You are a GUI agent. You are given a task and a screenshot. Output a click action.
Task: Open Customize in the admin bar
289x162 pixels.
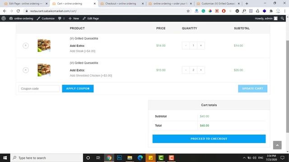[46, 18]
